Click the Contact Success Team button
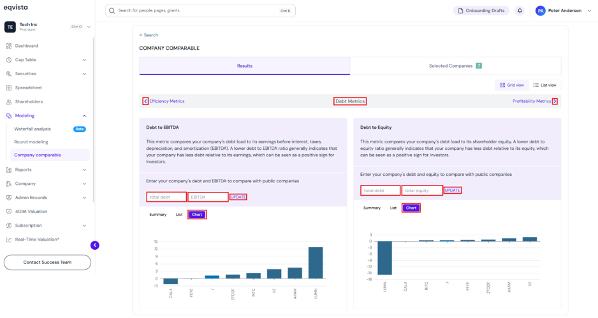Viewport: 598px width, 318px height. point(47,263)
